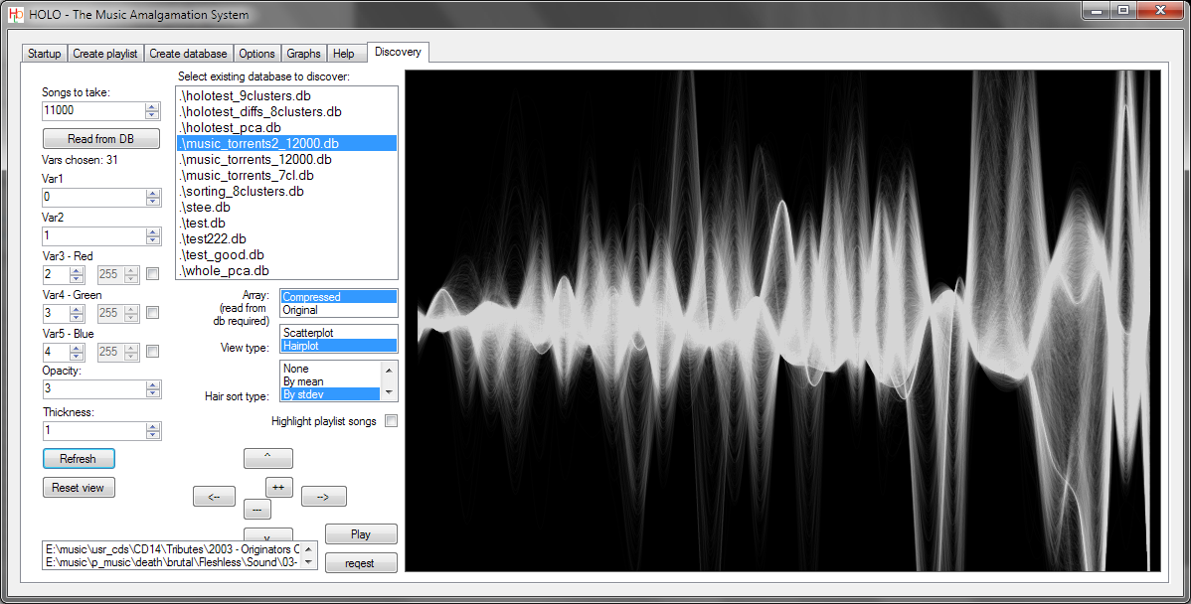Select music_torrents_12000.db entry
Image resolution: width=1191 pixels, height=604 pixels.
click(286, 159)
